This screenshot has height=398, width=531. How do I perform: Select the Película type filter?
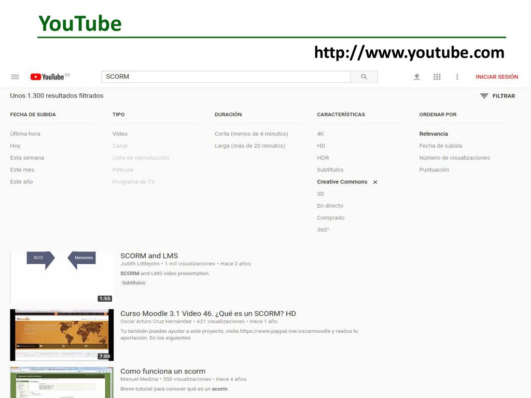(122, 170)
